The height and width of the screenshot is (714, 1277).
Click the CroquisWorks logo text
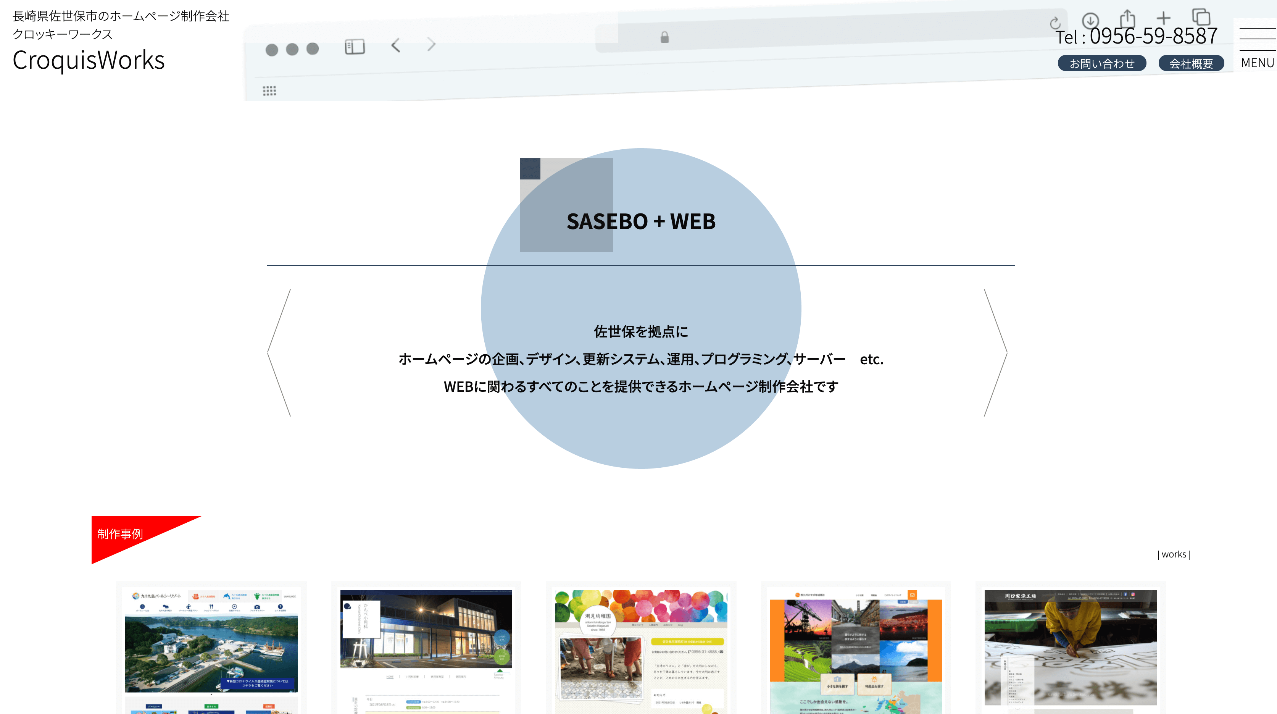click(88, 60)
